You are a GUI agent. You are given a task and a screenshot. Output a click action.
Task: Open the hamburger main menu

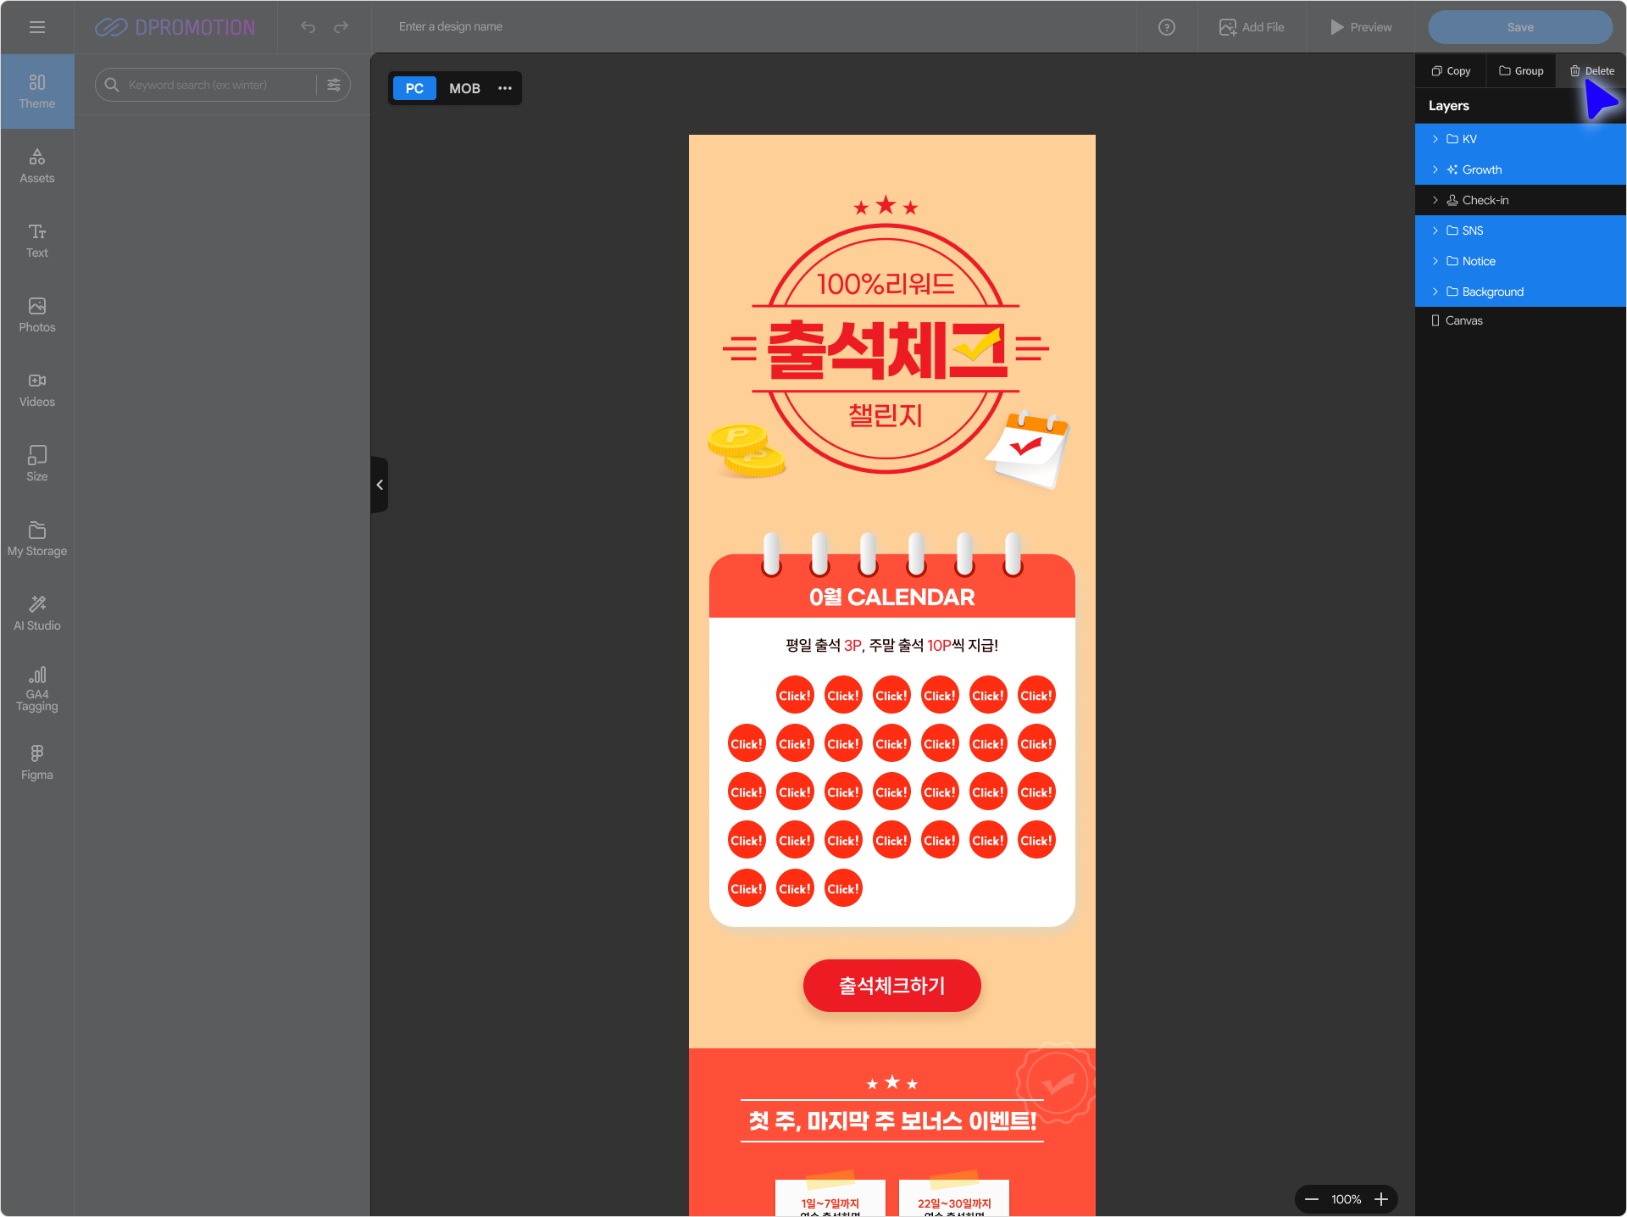[37, 27]
